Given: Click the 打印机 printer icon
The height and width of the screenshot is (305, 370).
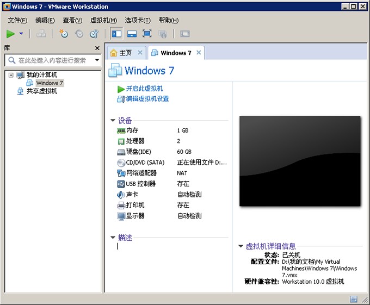Looking at the screenshot, I should coord(121,206).
